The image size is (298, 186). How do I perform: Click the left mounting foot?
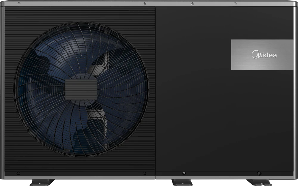pyautogui.click(x=42, y=182)
